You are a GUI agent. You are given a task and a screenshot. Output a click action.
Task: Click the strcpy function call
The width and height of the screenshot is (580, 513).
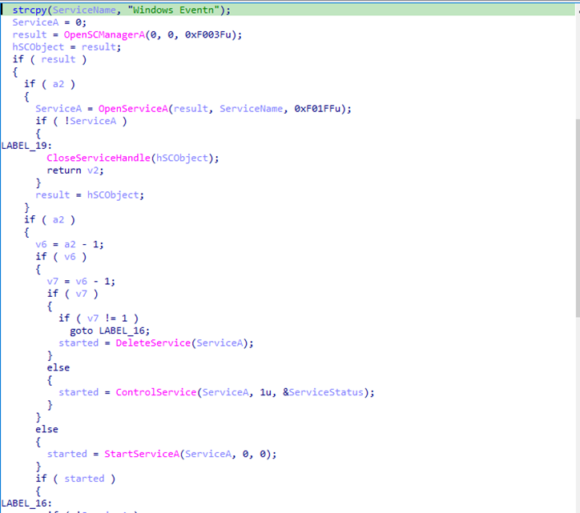(x=28, y=9)
